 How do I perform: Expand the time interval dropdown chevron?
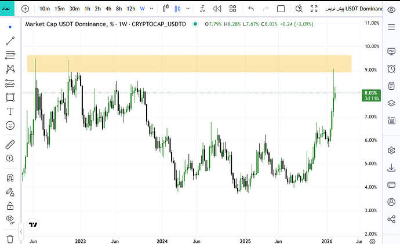tap(152, 9)
